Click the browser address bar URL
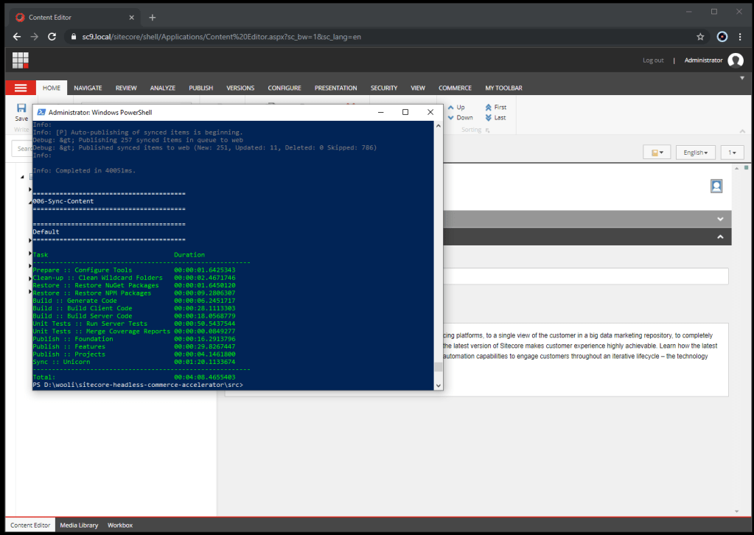This screenshot has height=535, width=754. 221,36
